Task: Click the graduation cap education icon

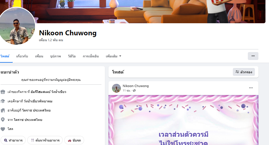Action: pyautogui.click(x=3, y=101)
